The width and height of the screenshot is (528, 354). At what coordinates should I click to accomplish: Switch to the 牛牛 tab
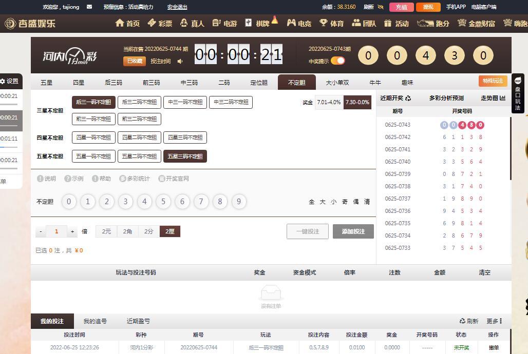point(375,83)
